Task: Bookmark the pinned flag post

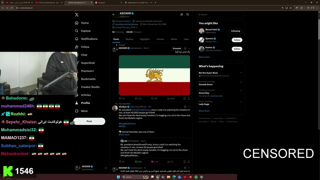Action: point(184,98)
